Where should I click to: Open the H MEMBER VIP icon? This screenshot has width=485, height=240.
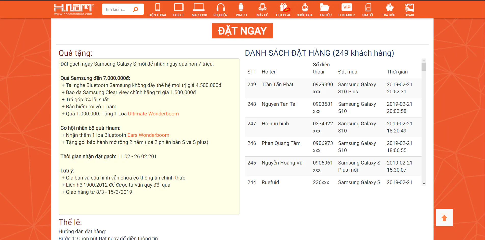tap(347, 7)
